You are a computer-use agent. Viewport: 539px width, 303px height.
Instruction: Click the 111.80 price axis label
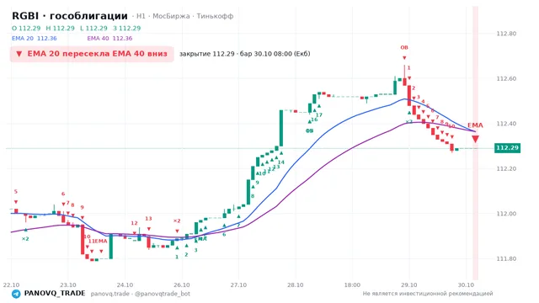coord(506,258)
